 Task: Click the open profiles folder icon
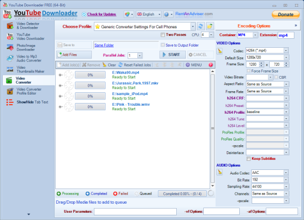point(209,26)
